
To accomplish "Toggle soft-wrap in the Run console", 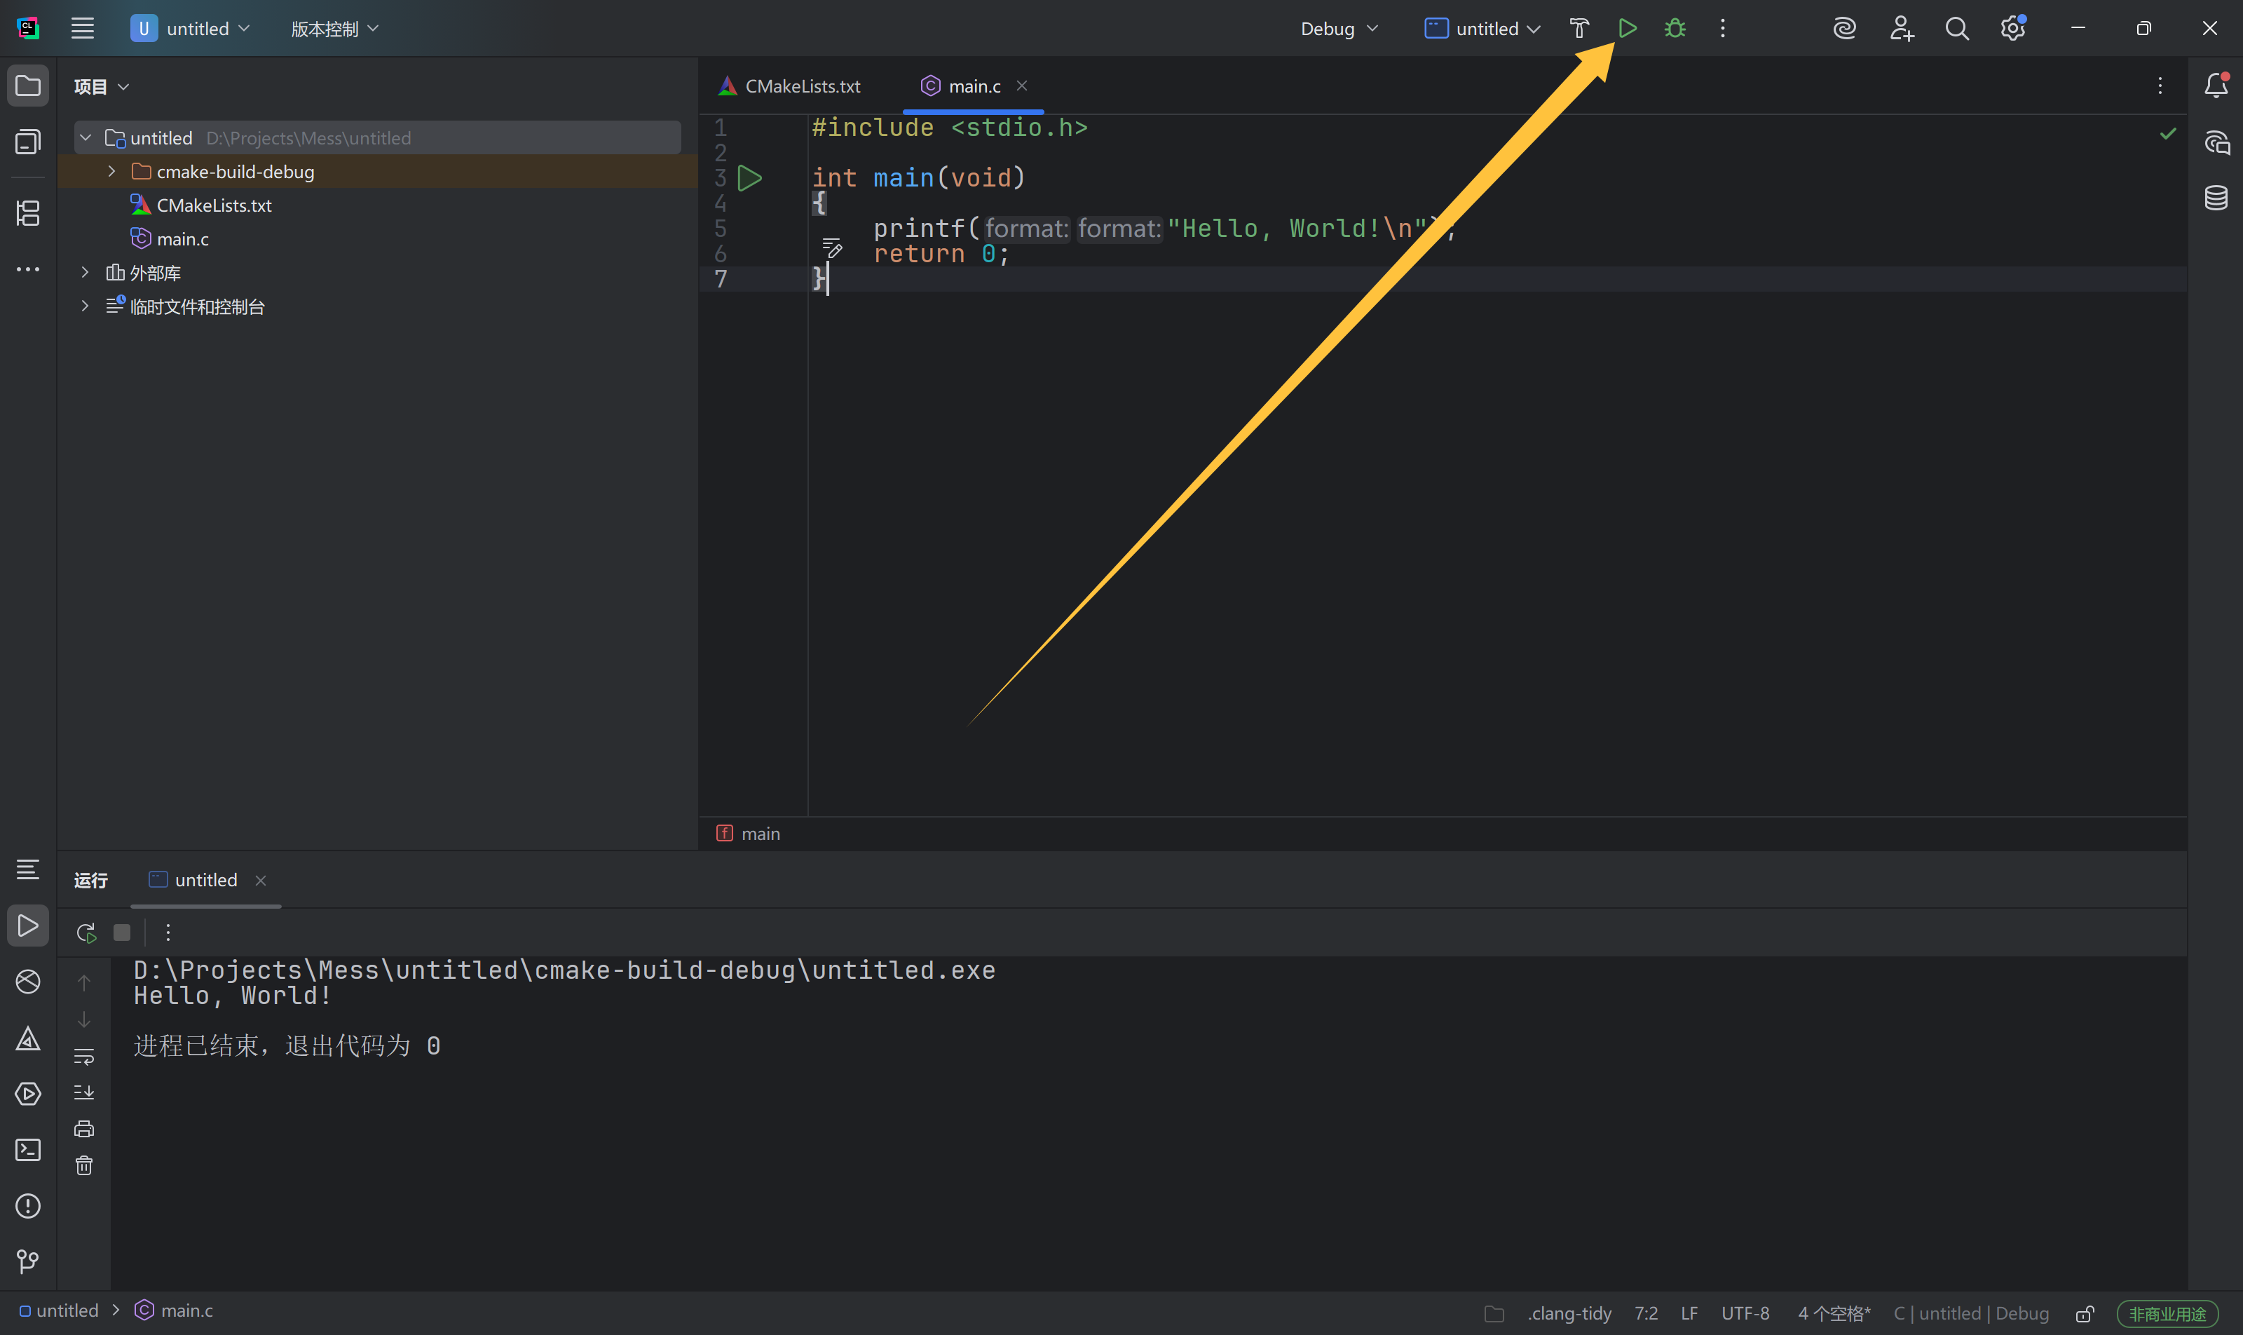I will point(83,1056).
